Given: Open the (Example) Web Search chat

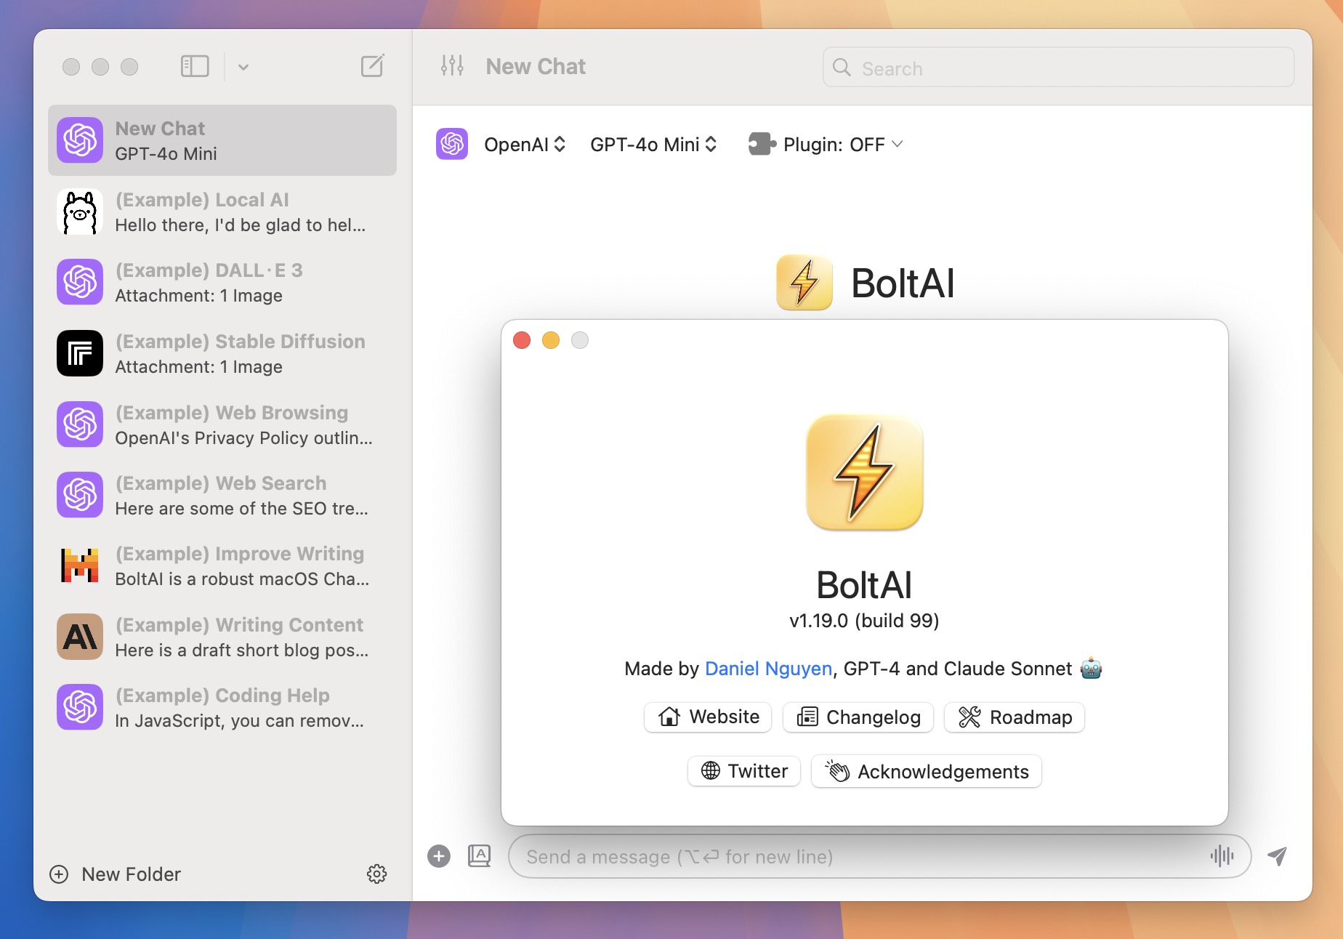Looking at the screenshot, I should click(x=222, y=496).
